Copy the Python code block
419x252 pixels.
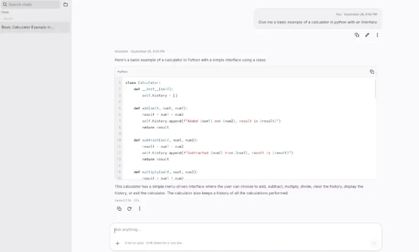point(372,72)
